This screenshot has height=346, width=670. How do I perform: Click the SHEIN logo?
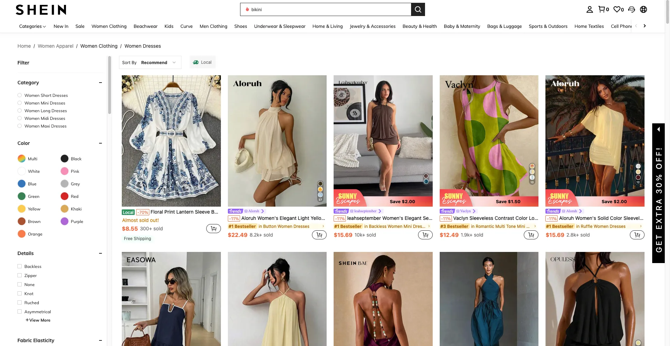pyautogui.click(x=41, y=10)
